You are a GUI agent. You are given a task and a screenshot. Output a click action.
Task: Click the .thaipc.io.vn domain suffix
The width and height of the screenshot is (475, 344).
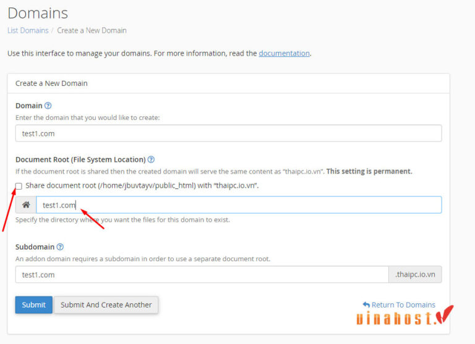(414, 275)
